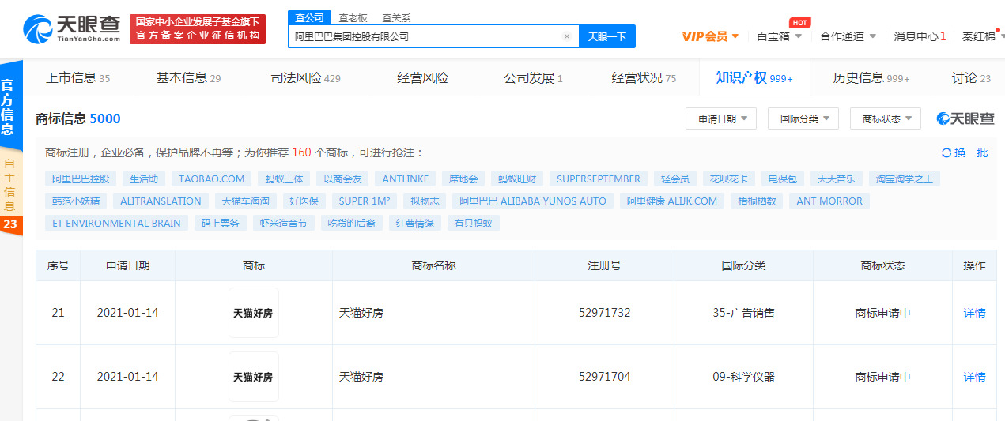Click the 35-广告销售 classification cell
Image resolution: width=1005 pixels, height=421 pixels.
click(x=743, y=313)
